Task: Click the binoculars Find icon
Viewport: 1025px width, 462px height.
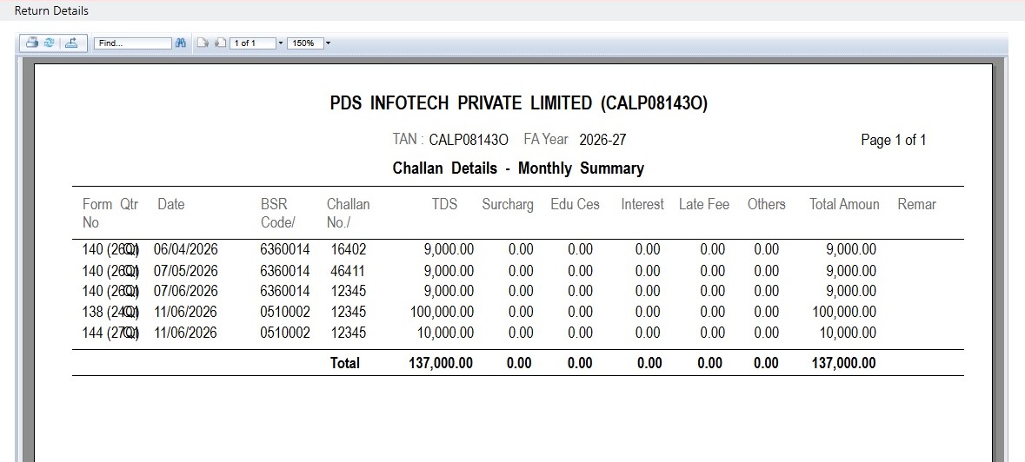Action: [x=182, y=43]
